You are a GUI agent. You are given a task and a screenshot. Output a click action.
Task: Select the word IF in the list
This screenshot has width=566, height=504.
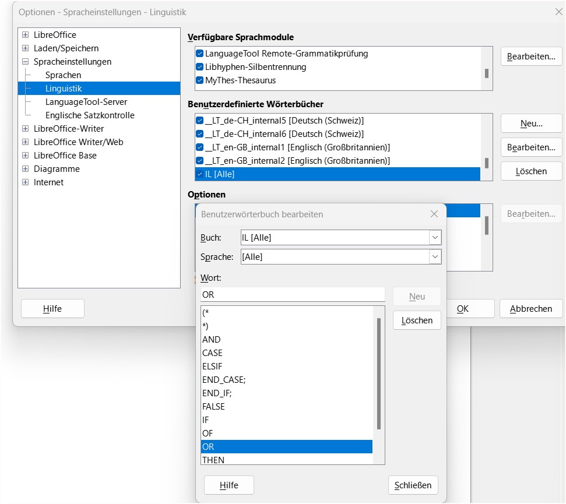(x=287, y=420)
